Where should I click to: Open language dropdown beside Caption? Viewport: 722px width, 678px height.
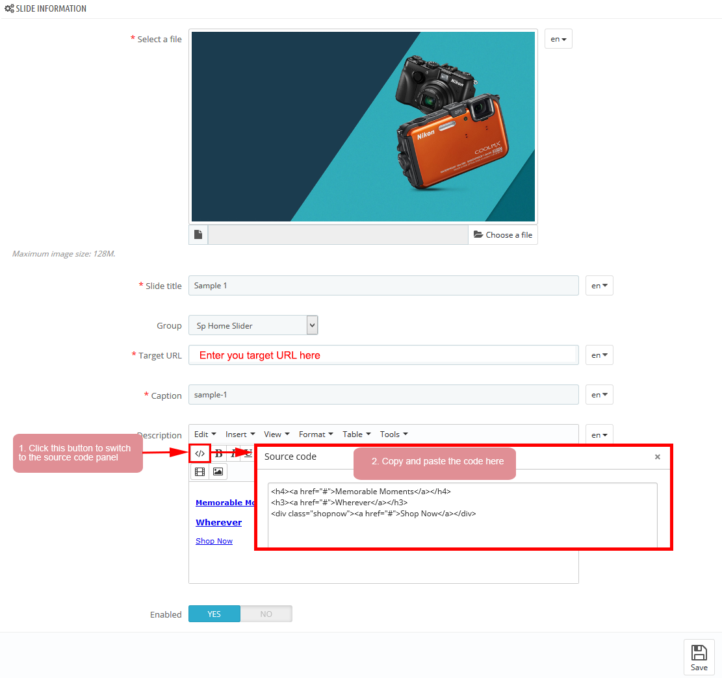point(599,395)
